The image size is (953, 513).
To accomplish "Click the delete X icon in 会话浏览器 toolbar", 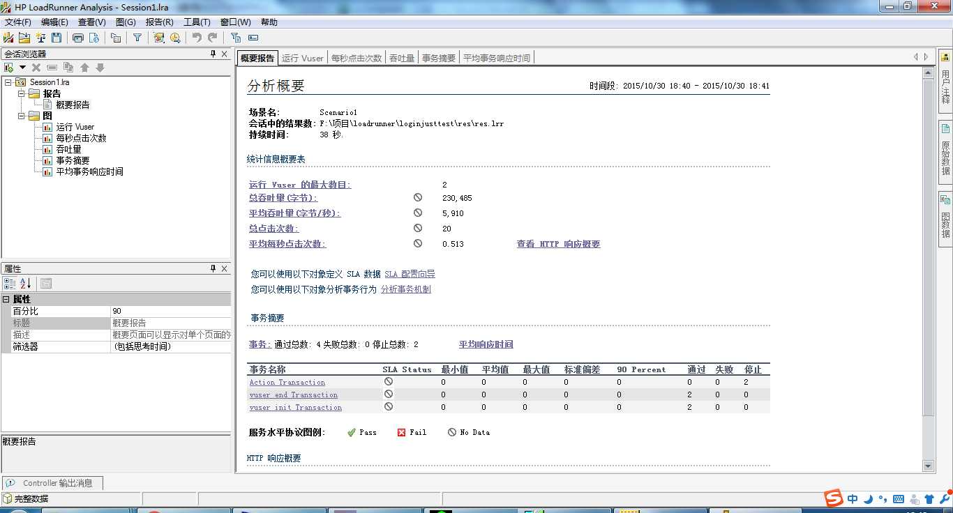I will (36, 68).
